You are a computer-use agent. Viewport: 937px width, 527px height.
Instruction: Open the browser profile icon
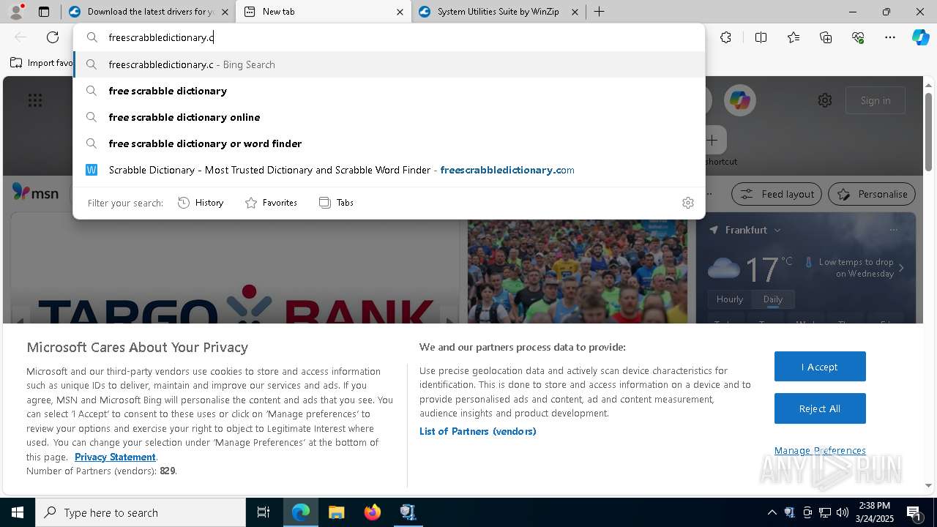coord(16,12)
